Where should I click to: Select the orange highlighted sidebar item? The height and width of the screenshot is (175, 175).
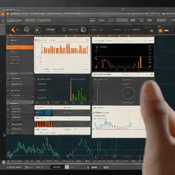coord(20,47)
